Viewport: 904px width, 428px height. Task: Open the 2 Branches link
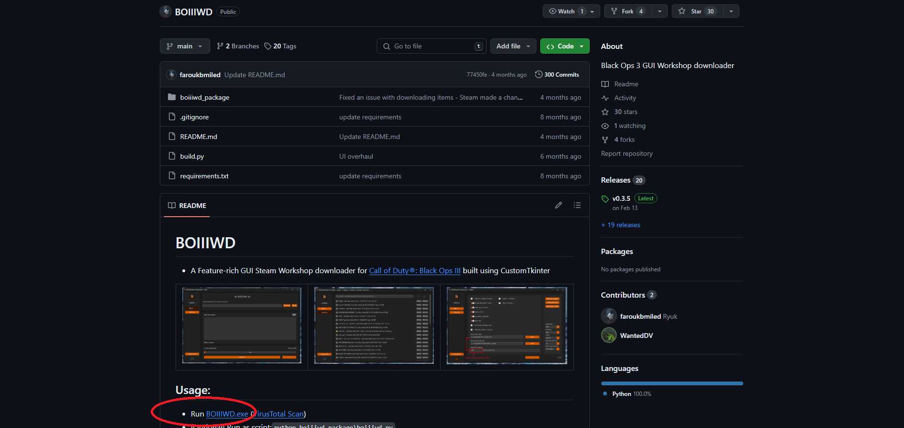(x=238, y=46)
